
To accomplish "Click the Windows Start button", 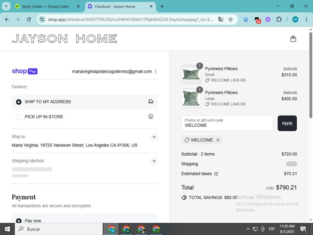I will coord(7,229).
